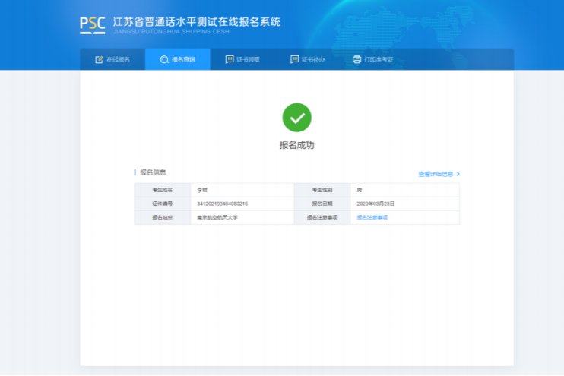The height and width of the screenshot is (376, 564).
Task: Click the 证书领取 tab icon
Action: pyautogui.click(x=230, y=59)
